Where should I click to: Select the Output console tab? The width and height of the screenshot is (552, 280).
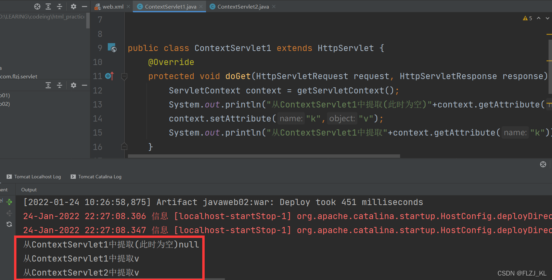[x=29, y=190]
